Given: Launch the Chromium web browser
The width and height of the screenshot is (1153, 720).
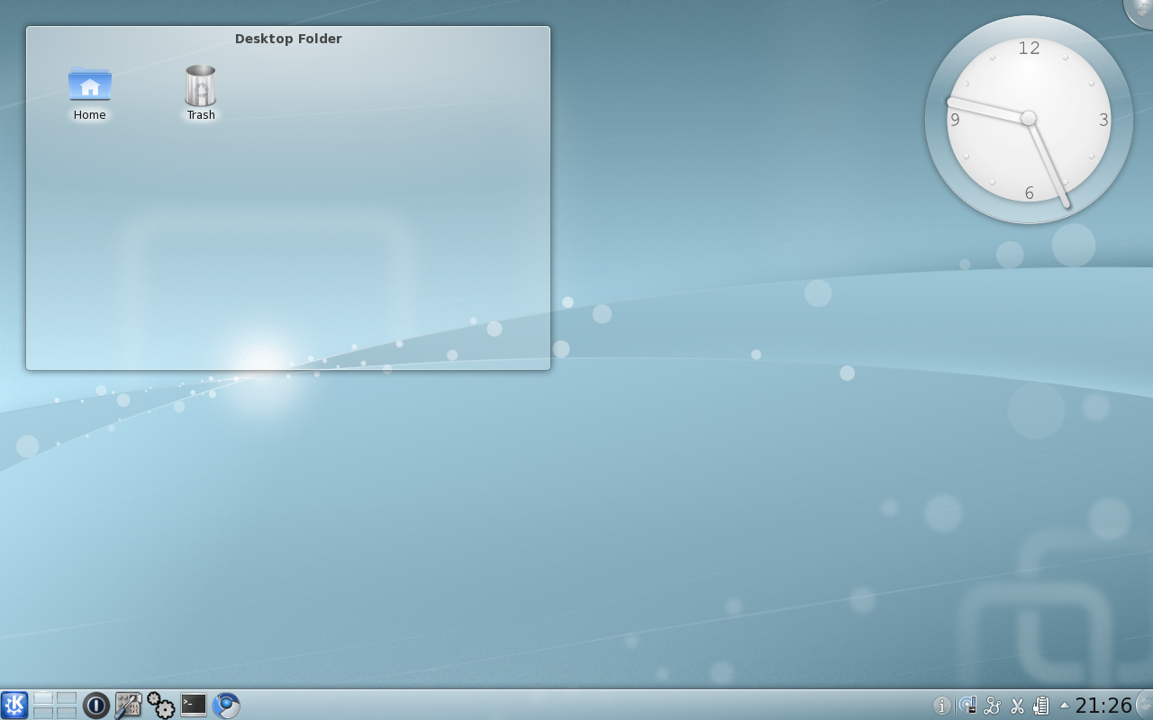Looking at the screenshot, I should (x=226, y=705).
